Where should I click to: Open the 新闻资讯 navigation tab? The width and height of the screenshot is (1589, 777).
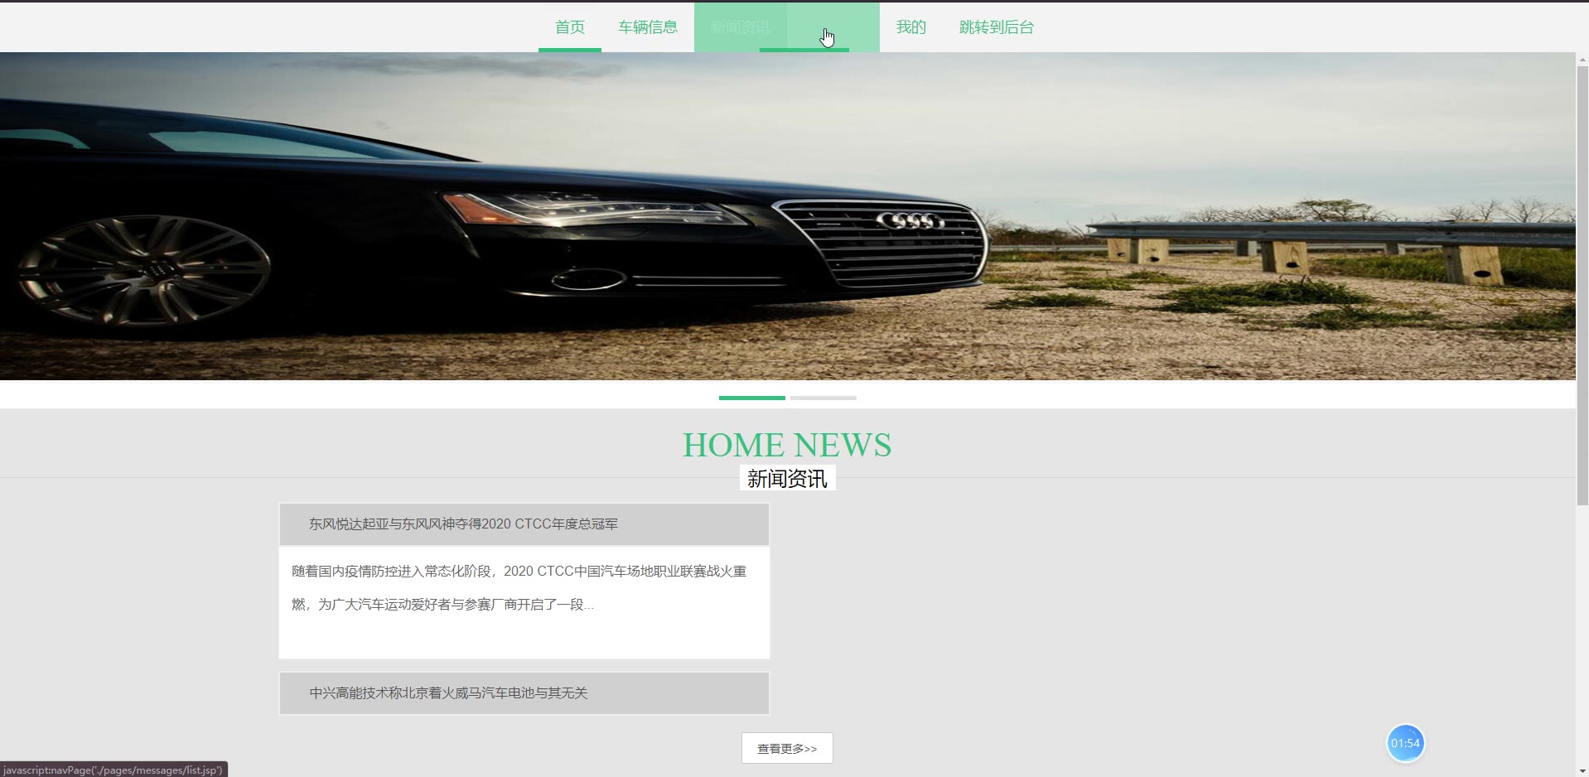click(741, 27)
